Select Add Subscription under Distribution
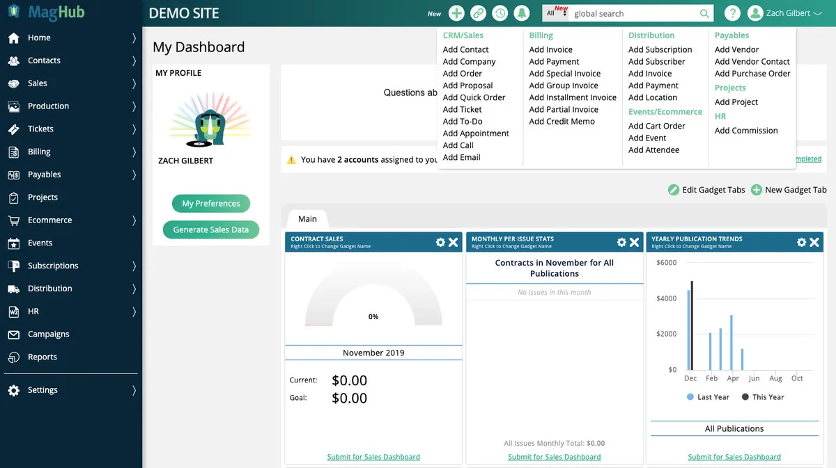The width and height of the screenshot is (836, 468). (x=660, y=49)
